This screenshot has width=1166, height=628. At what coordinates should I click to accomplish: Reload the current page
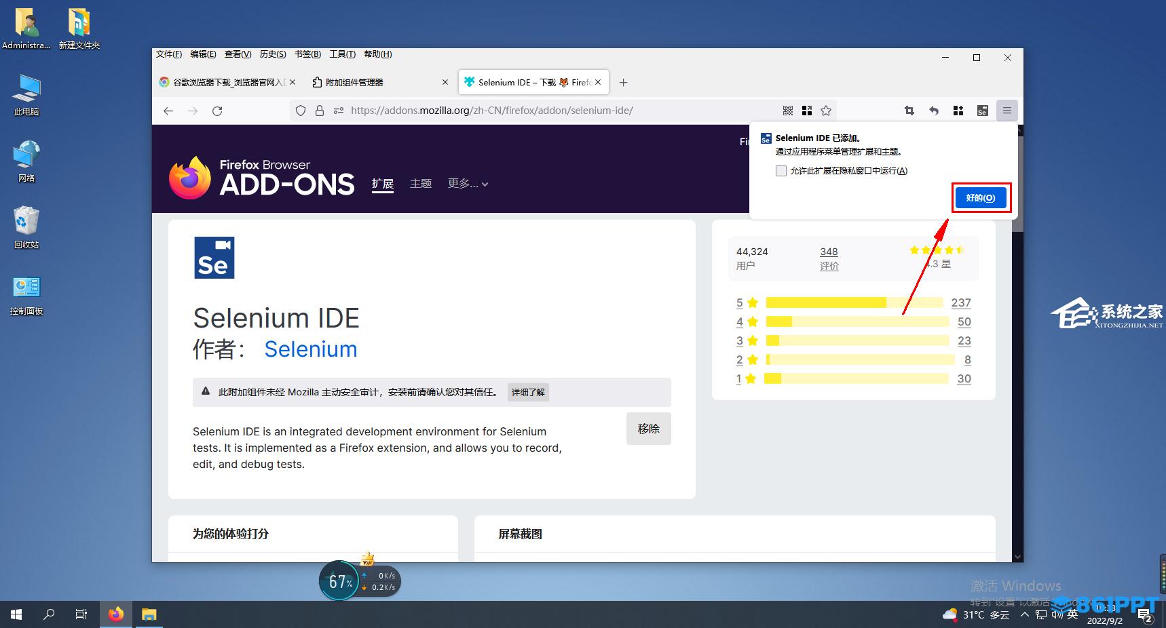(217, 111)
